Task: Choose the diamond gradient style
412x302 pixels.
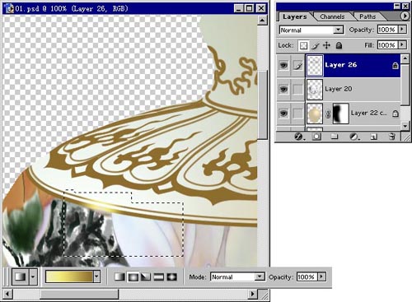Action: coord(172,276)
